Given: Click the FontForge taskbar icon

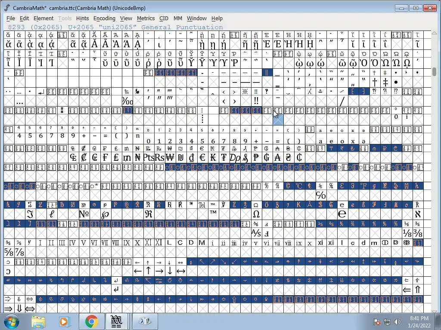Looking at the screenshot, I should (116, 321).
